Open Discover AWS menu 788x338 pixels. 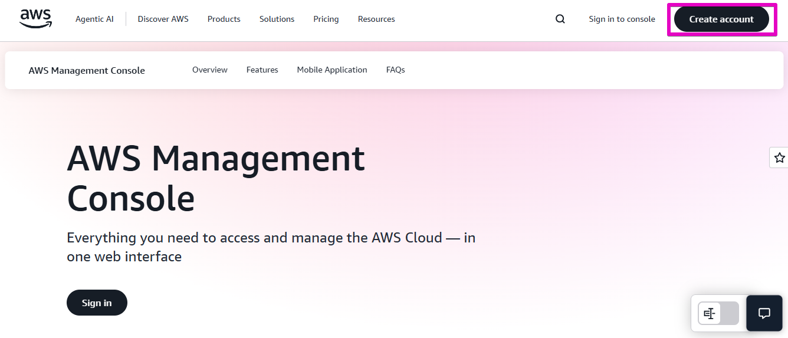coord(163,19)
